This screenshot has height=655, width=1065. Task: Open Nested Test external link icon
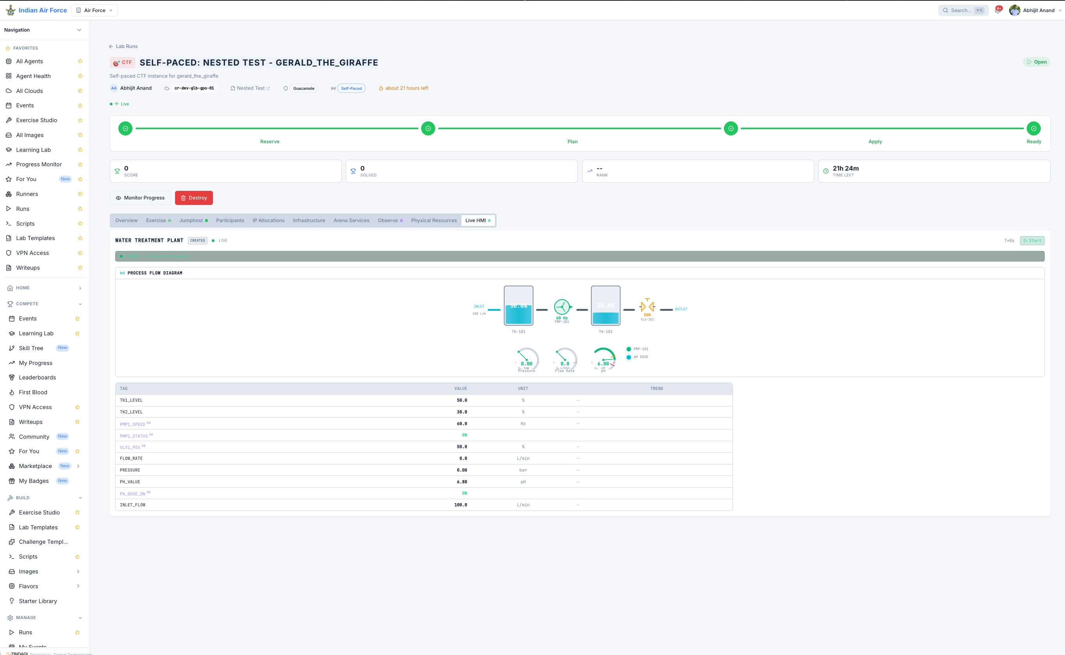[268, 88]
